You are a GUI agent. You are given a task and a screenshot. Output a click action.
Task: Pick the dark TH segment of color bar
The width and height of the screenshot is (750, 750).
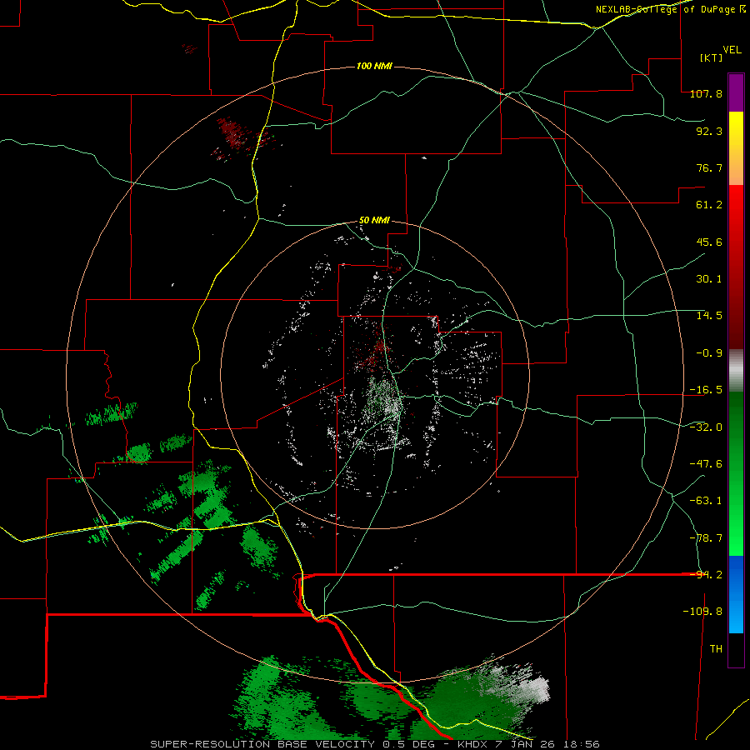coord(736,650)
